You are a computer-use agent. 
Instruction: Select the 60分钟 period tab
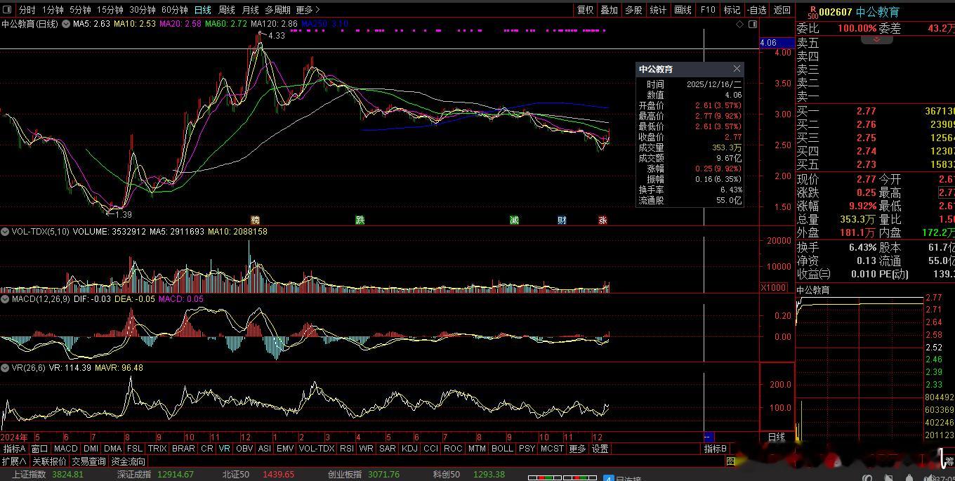click(174, 10)
